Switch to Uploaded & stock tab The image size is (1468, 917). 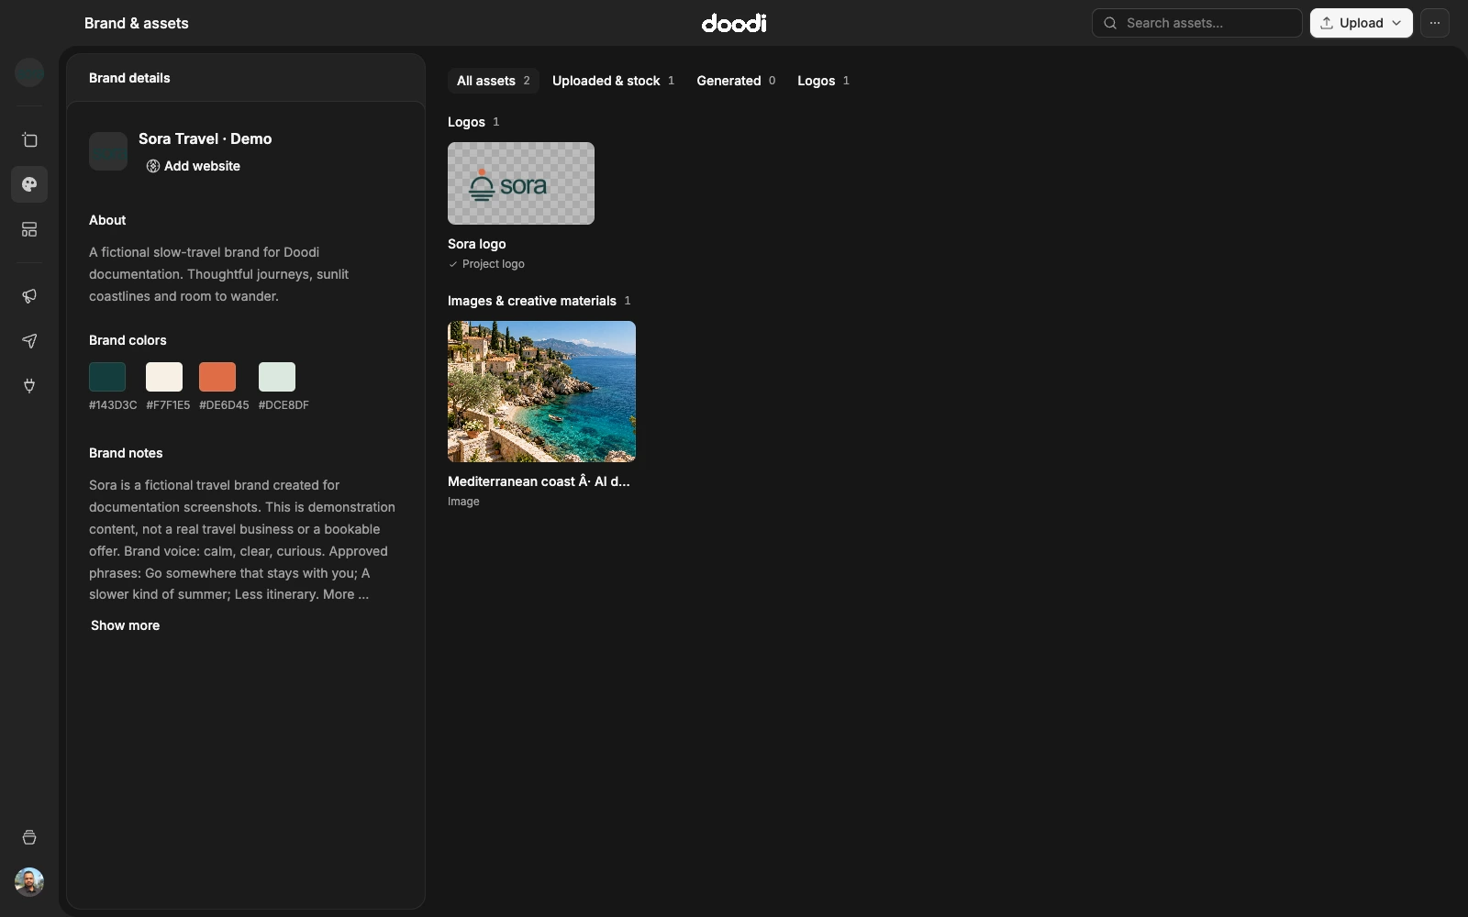tap(614, 81)
